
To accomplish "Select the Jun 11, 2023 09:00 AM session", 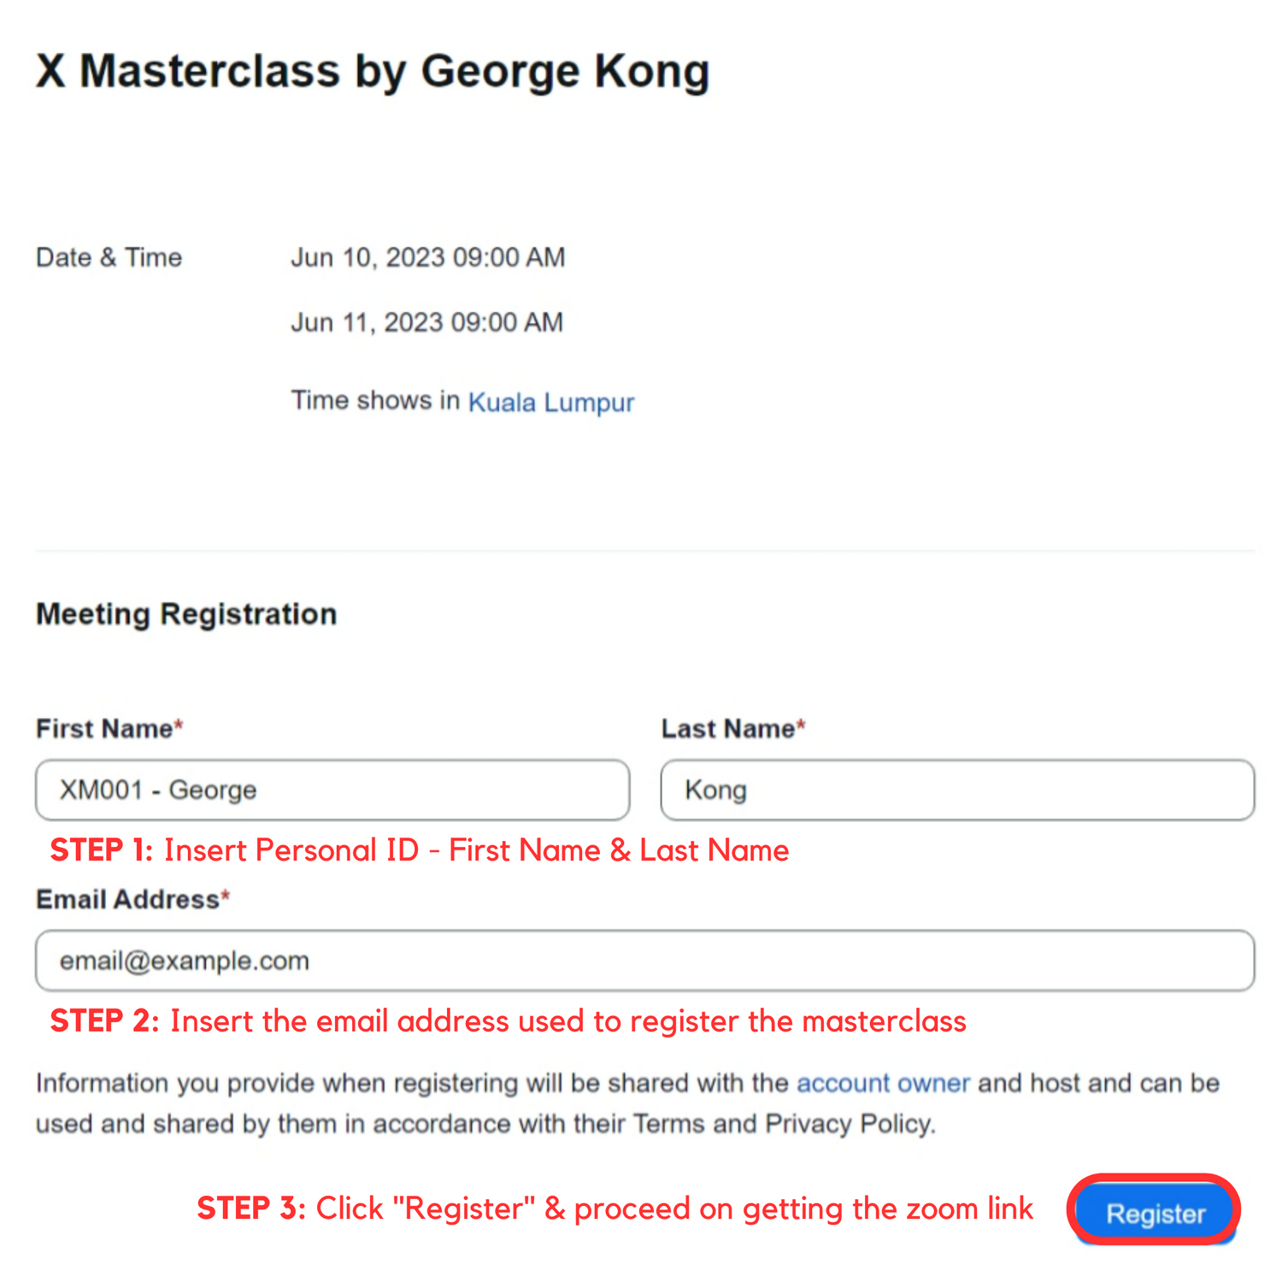I will point(427,322).
